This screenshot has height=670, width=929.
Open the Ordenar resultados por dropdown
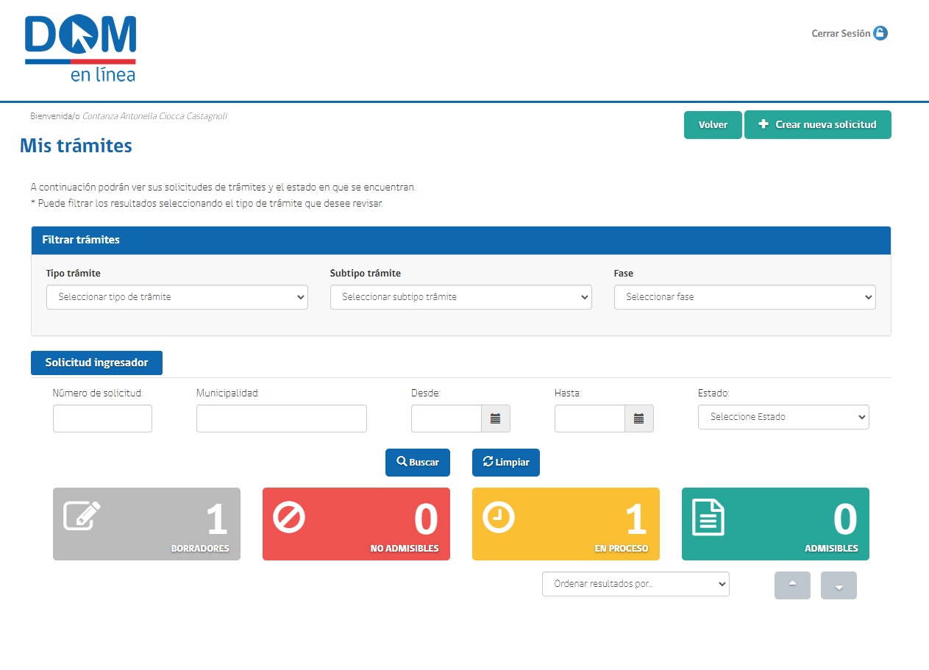636,584
